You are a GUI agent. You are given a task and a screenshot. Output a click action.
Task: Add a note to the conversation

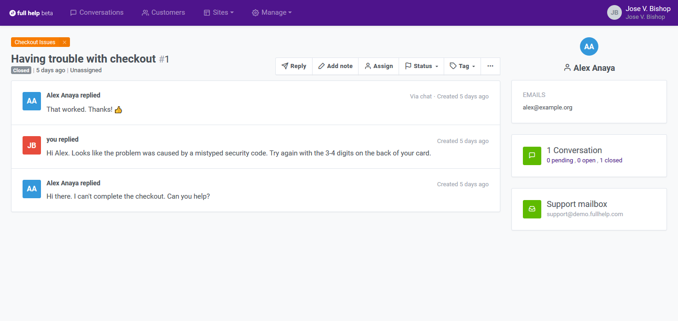(x=336, y=66)
